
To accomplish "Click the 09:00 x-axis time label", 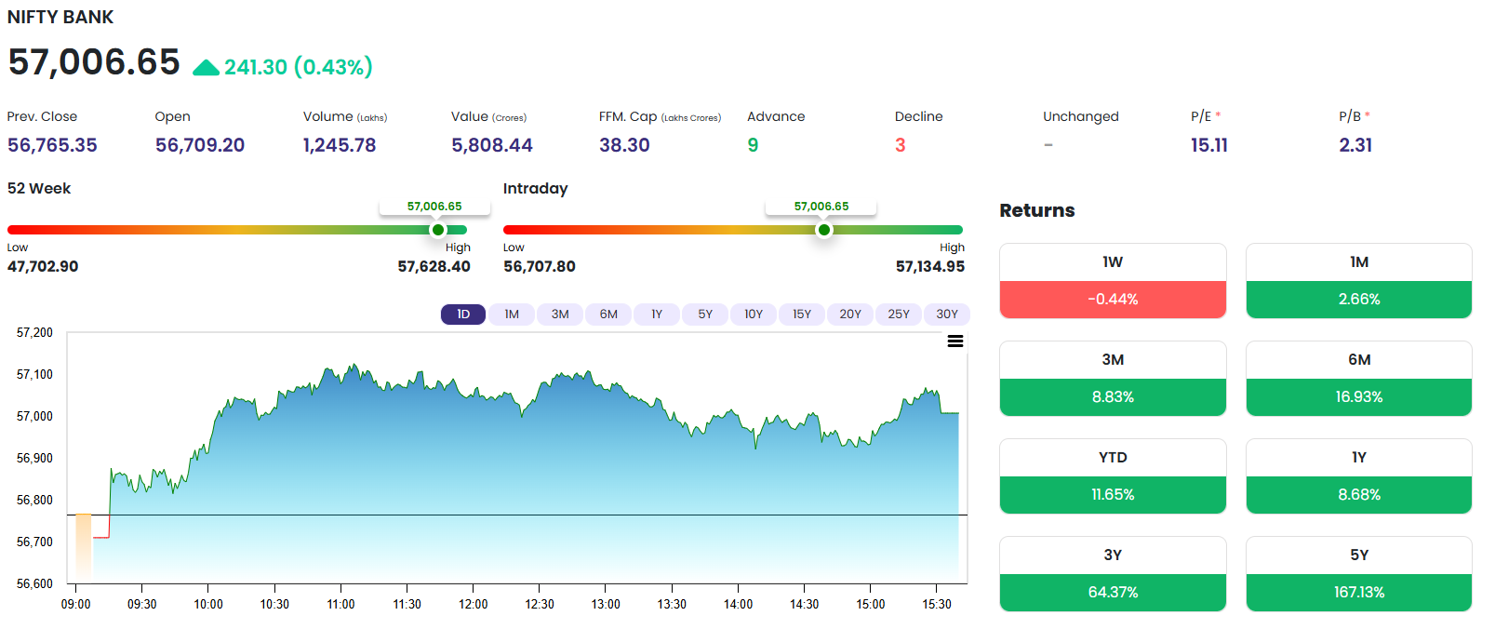I will pyautogui.click(x=76, y=605).
